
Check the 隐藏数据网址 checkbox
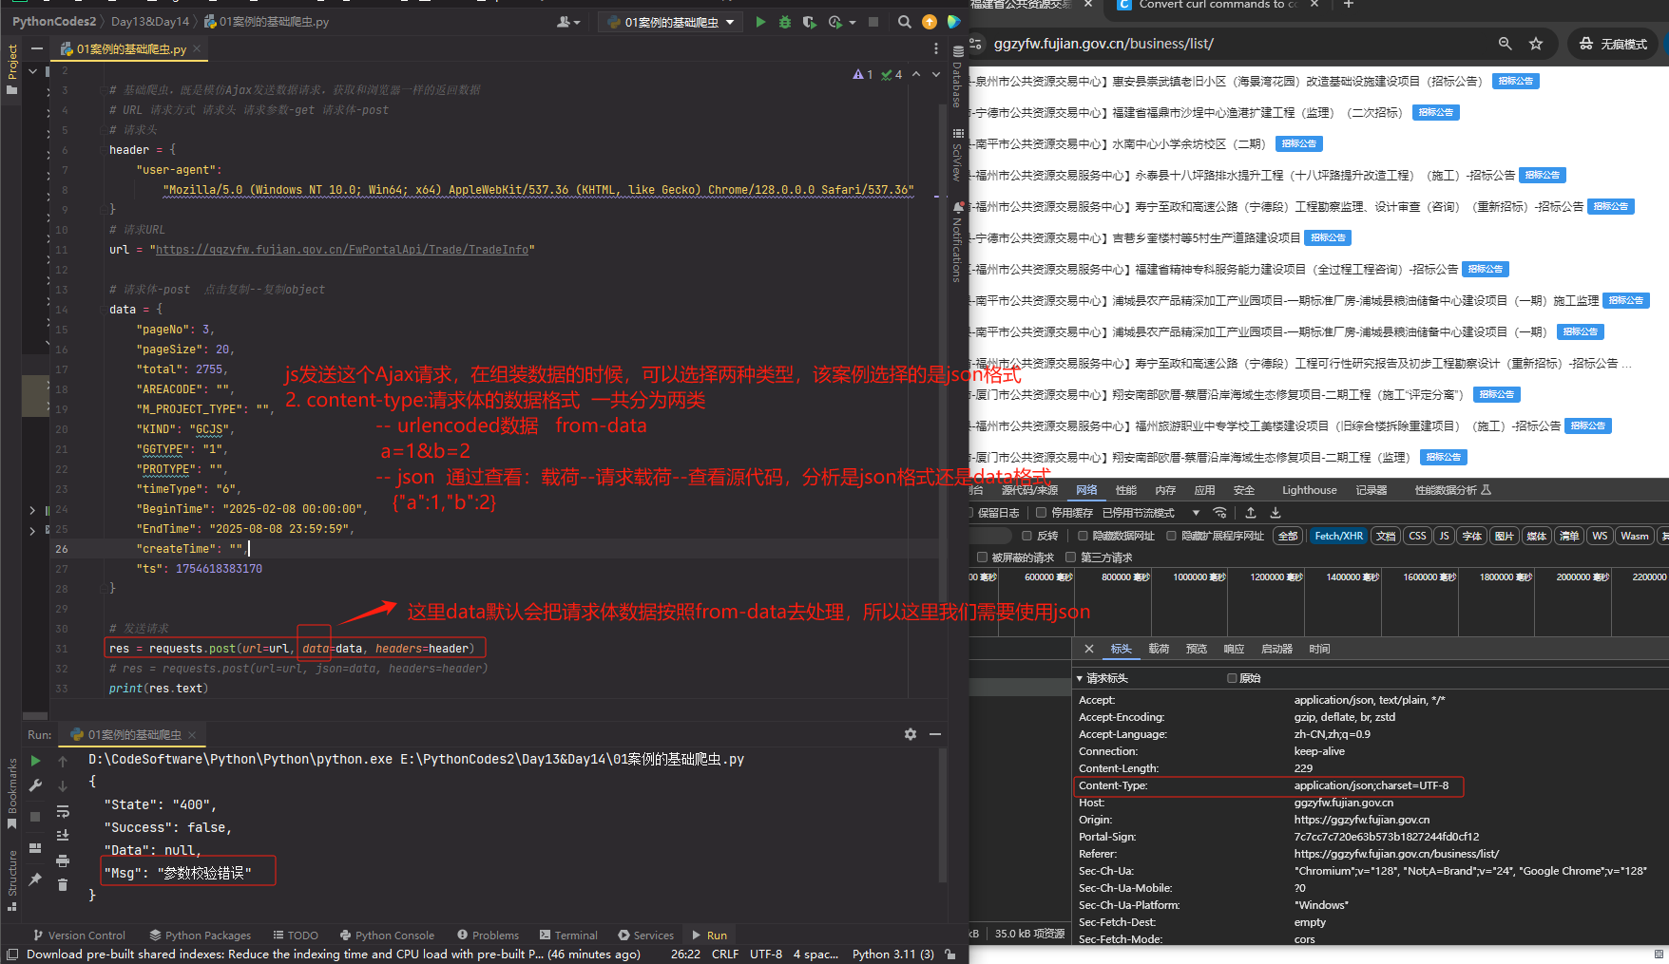pyautogui.click(x=1083, y=536)
